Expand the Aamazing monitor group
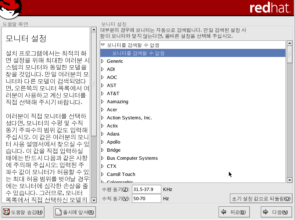 point(102,101)
